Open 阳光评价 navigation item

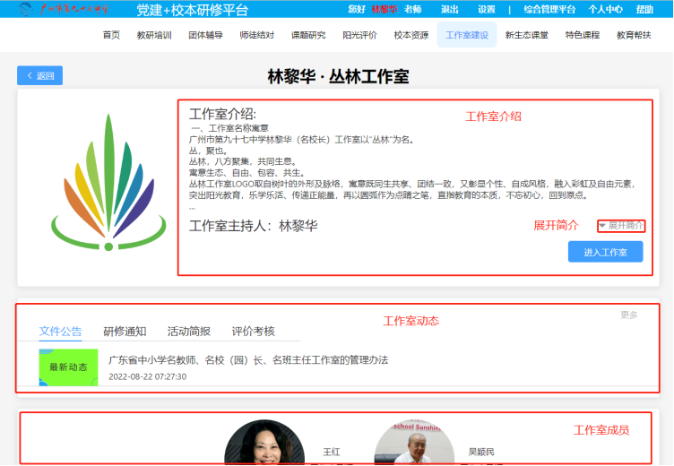pos(359,35)
